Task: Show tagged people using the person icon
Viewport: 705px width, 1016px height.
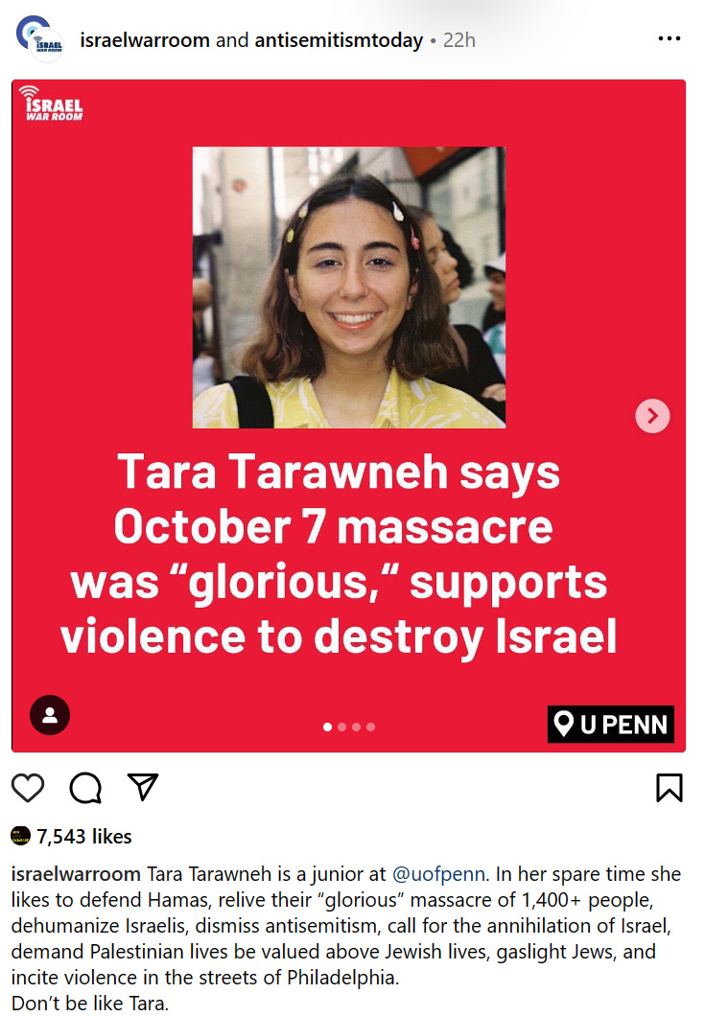Action: [x=50, y=715]
